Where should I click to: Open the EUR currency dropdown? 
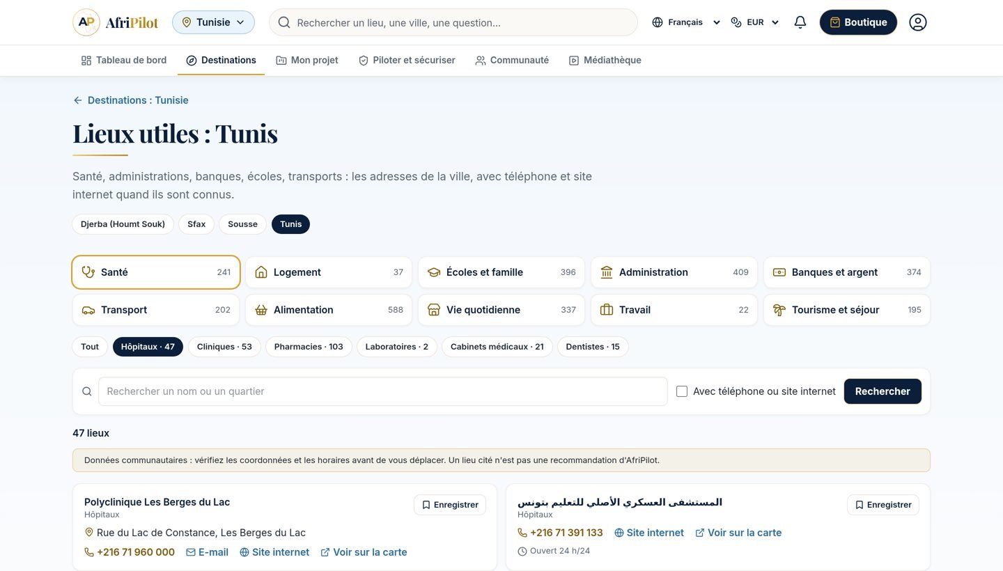(755, 22)
